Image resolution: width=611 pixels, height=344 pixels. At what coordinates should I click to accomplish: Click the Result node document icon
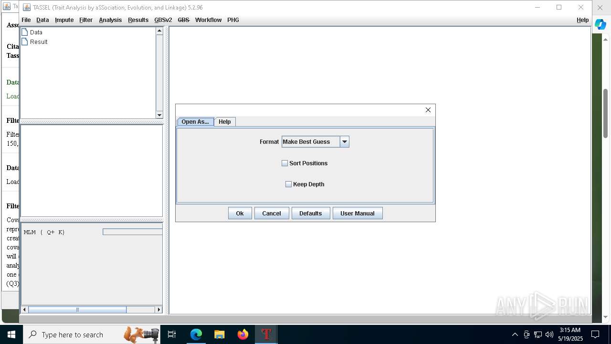pyautogui.click(x=25, y=42)
